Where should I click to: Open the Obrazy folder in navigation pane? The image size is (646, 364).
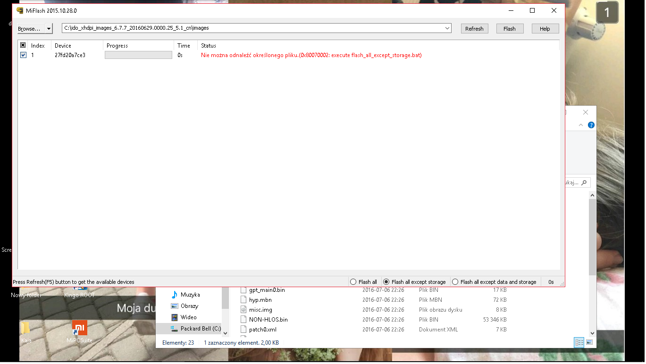point(189,306)
